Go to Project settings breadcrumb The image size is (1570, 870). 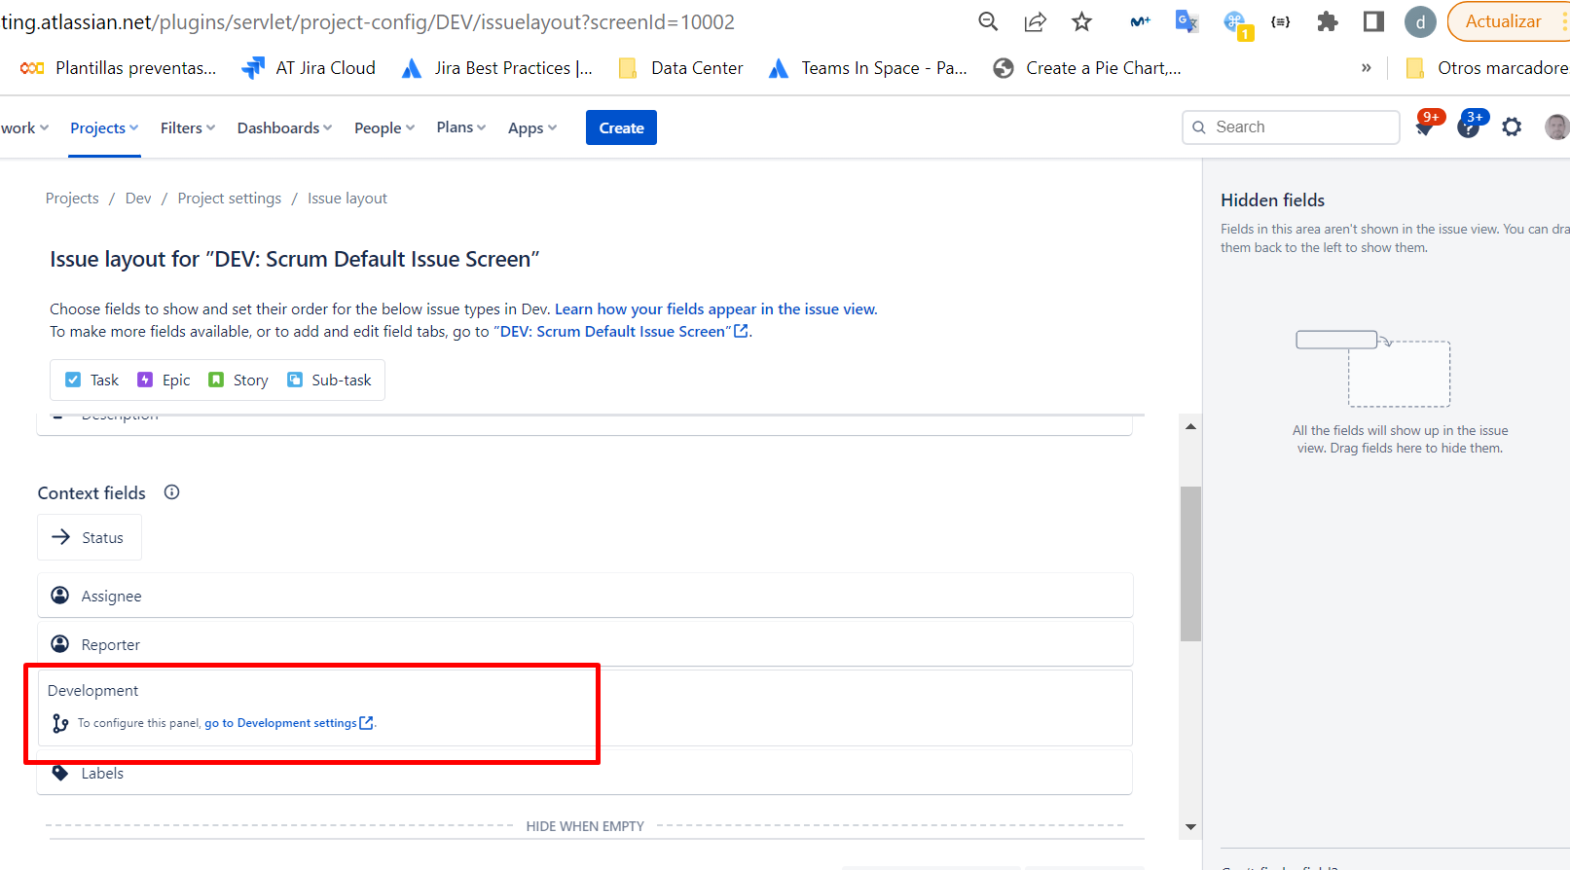pyautogui.click(x=230, y=198)
